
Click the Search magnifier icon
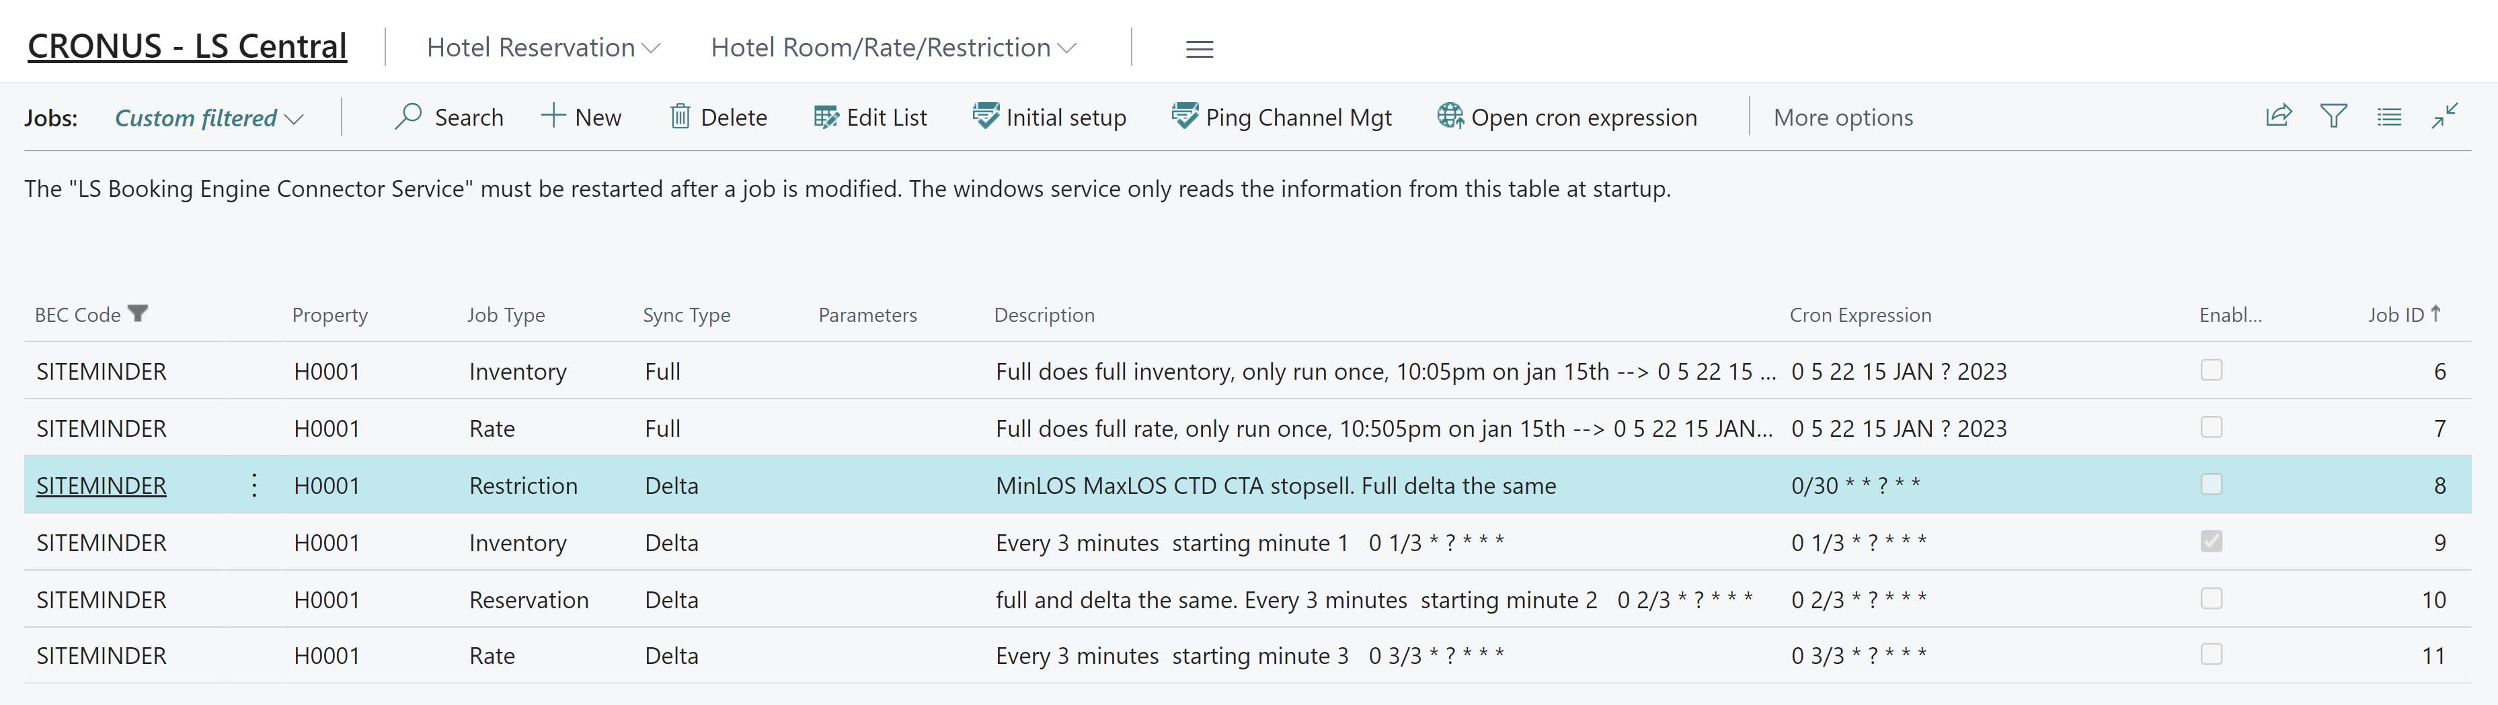coord(408,116)
